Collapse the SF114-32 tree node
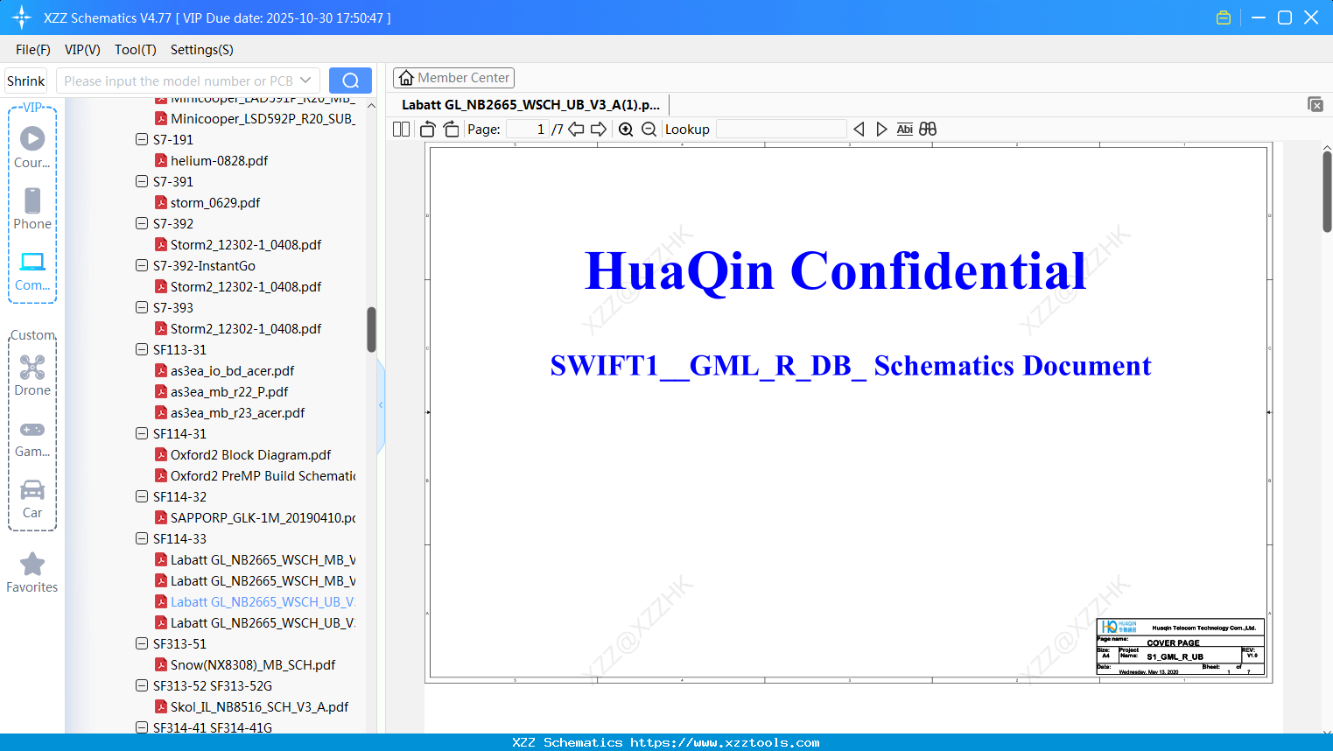1333x751 pixels. click(142, 497)
